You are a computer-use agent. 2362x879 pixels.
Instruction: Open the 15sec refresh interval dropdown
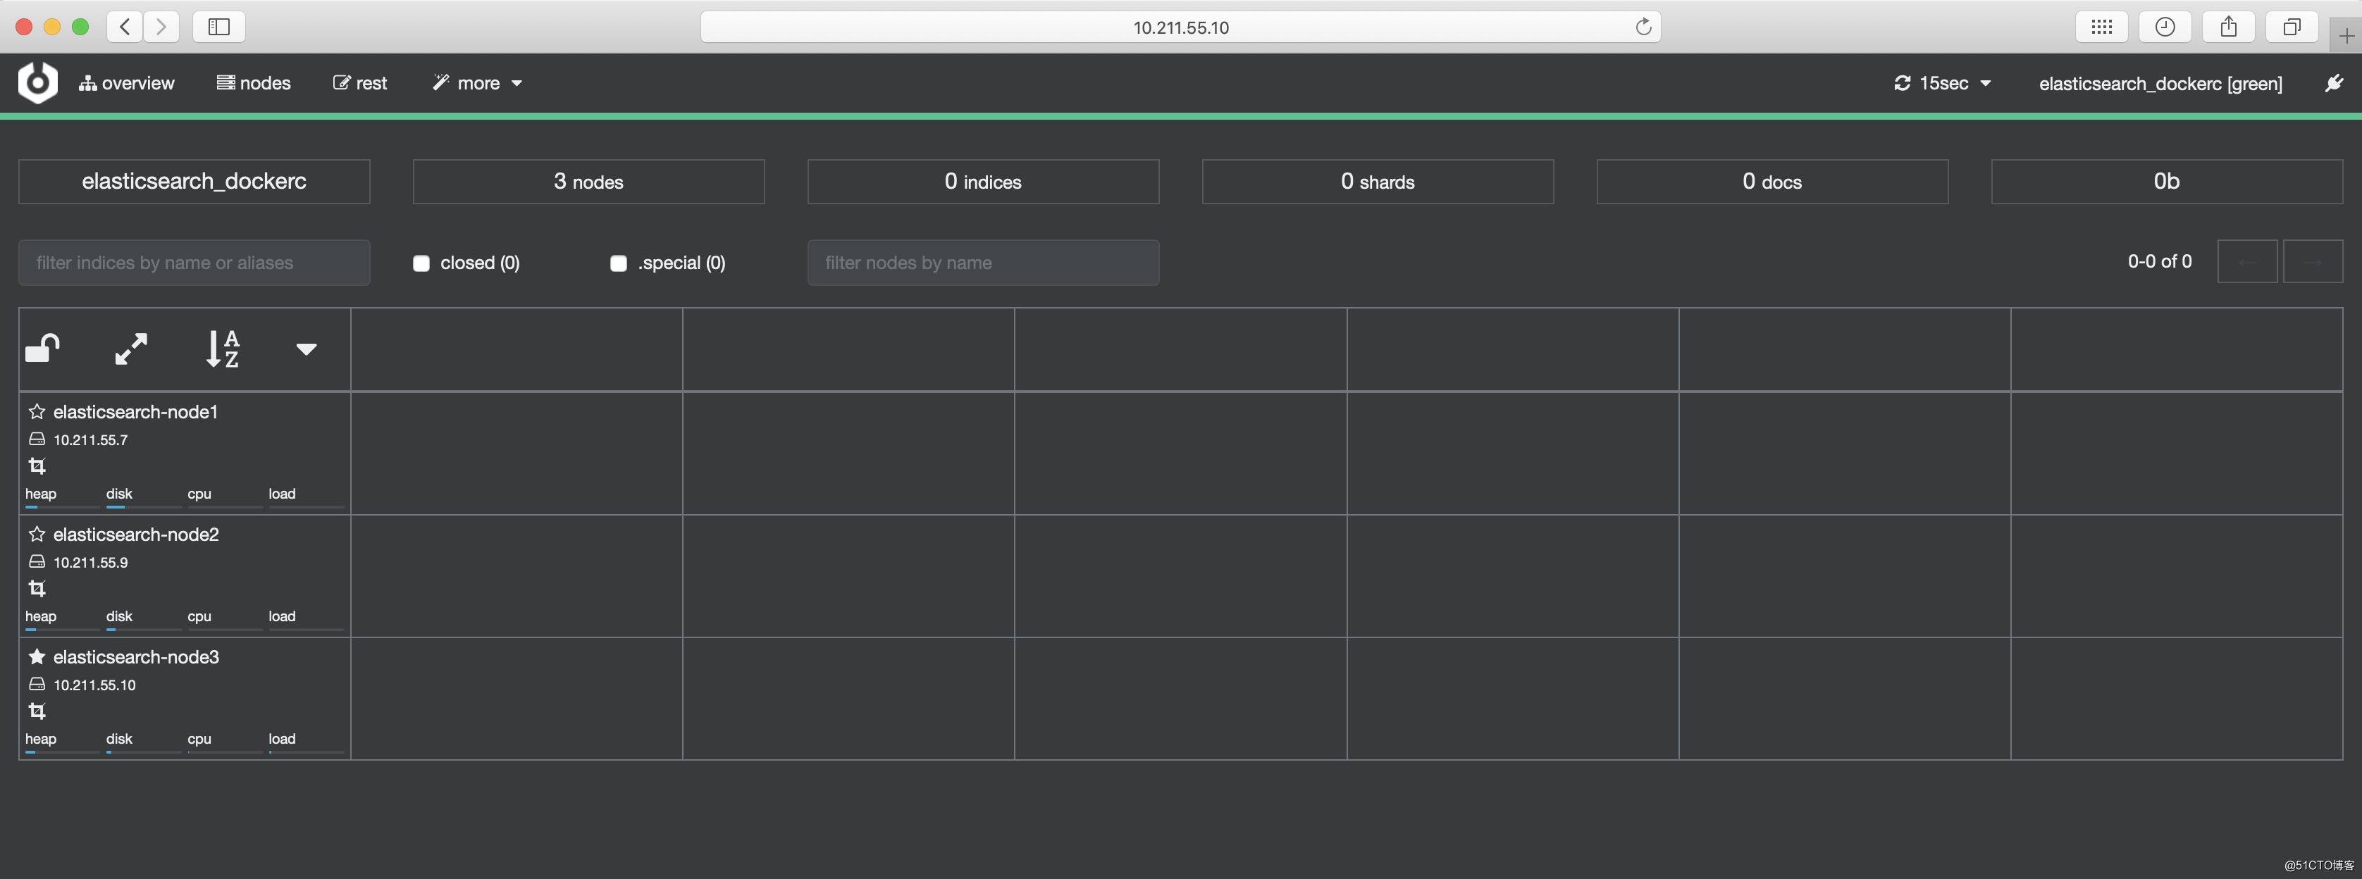[x=1942, y=82]
